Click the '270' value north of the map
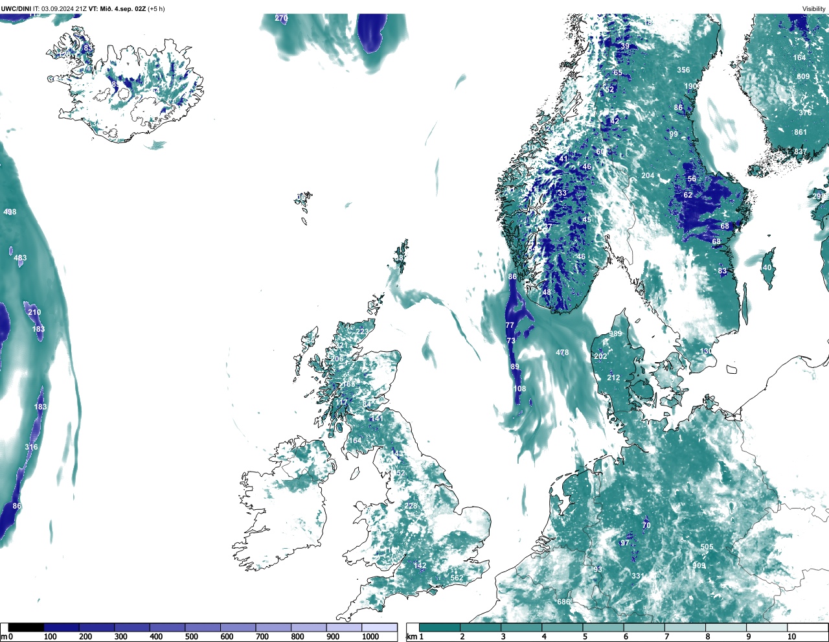Image resolution: width=829 pixels, height=642 pixels. tap(281, 18)
